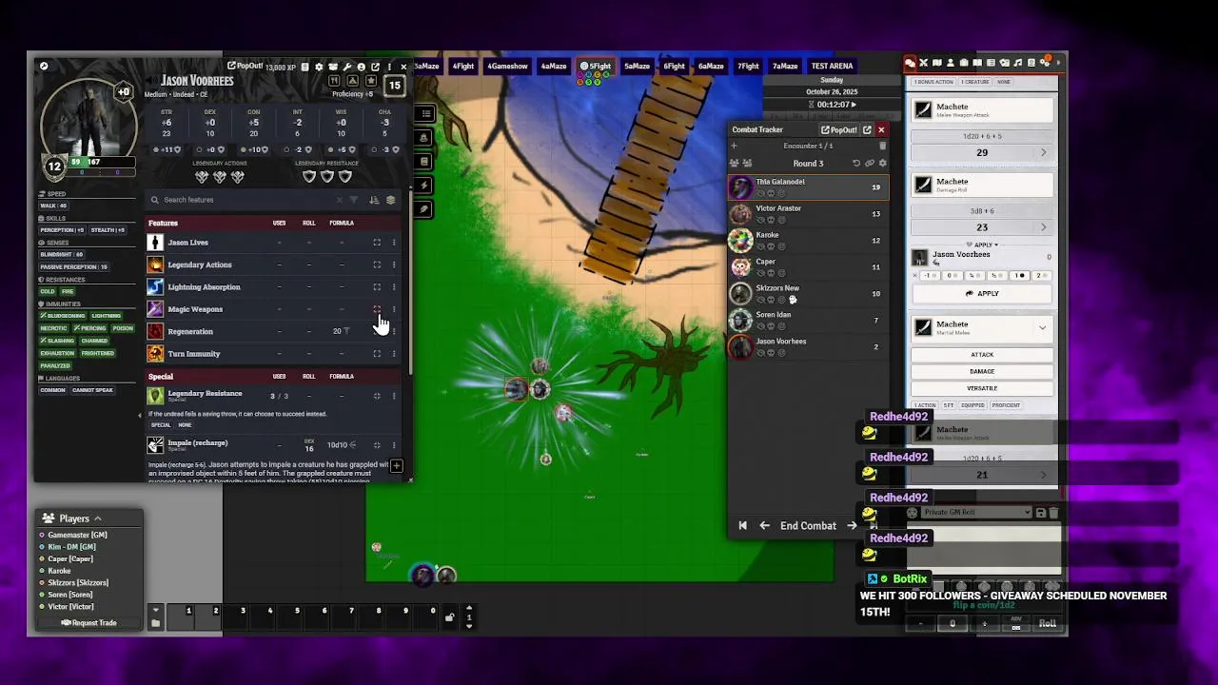The width and height of the screenshot is (1218, 685).
Task: Add a new encounter with the plus icon
Action: pos(734,146)
